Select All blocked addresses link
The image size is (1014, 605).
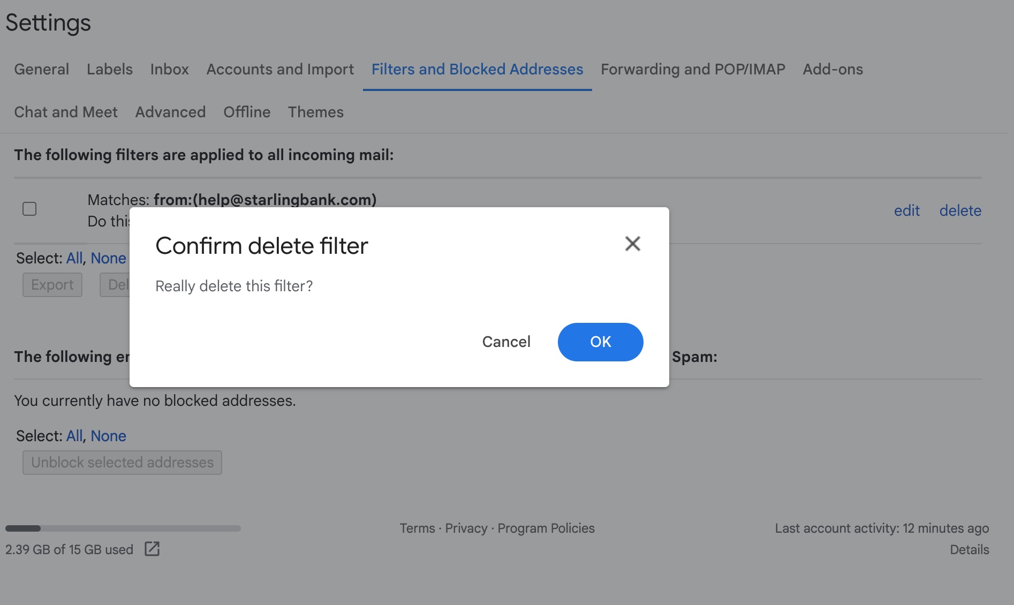pyautogui.click(x=74, y=436)
